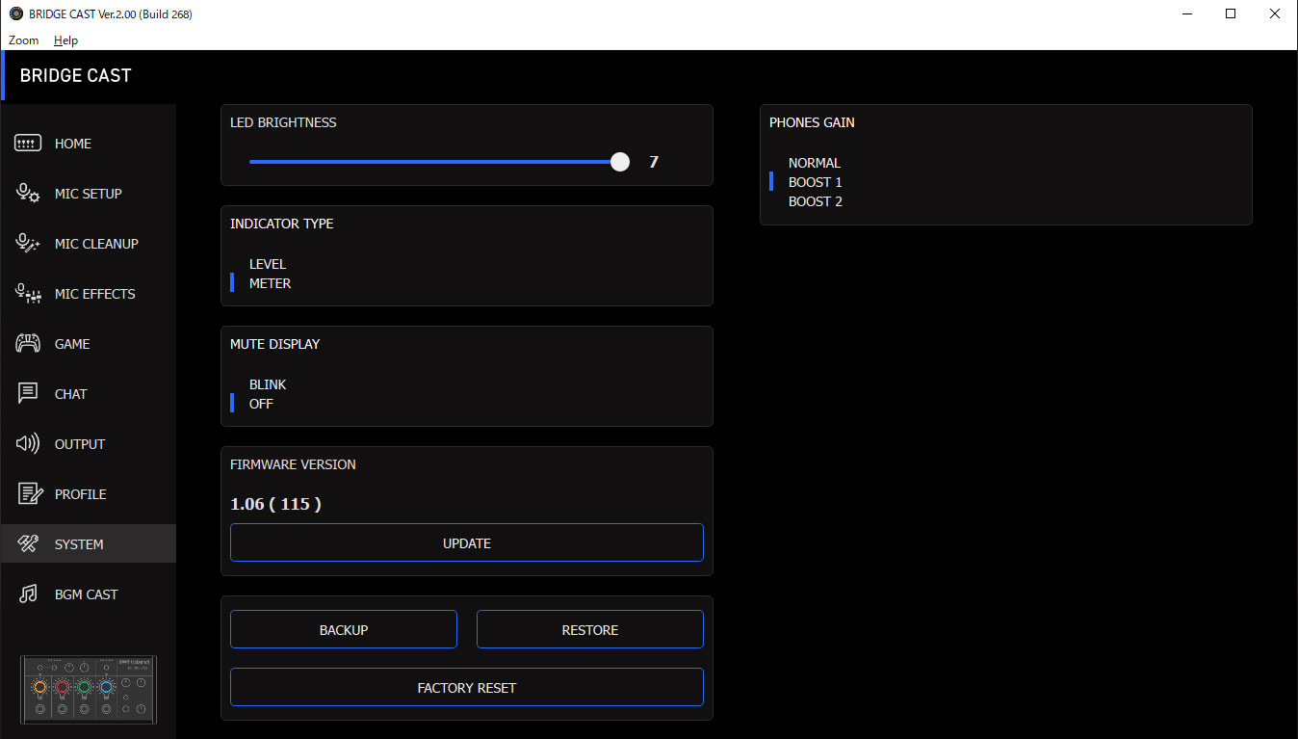This screenshot has width=1298, height=739.
Task: Open the BGM CAST page
Action: (x=88, y=594)
